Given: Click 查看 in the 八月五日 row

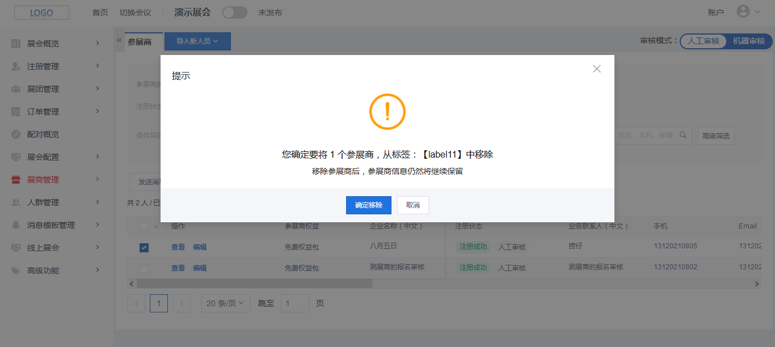Looking at the screenshot, I should click(x=178, y=247).
